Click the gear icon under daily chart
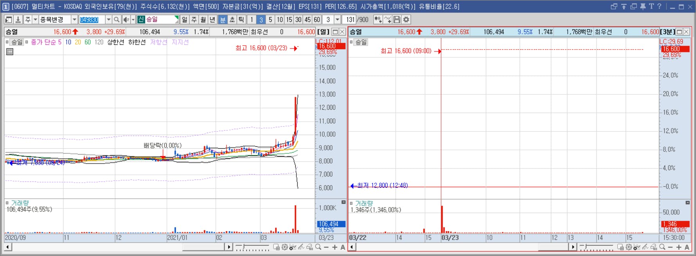Screen dimensions: 696x256 click(285, 247)
